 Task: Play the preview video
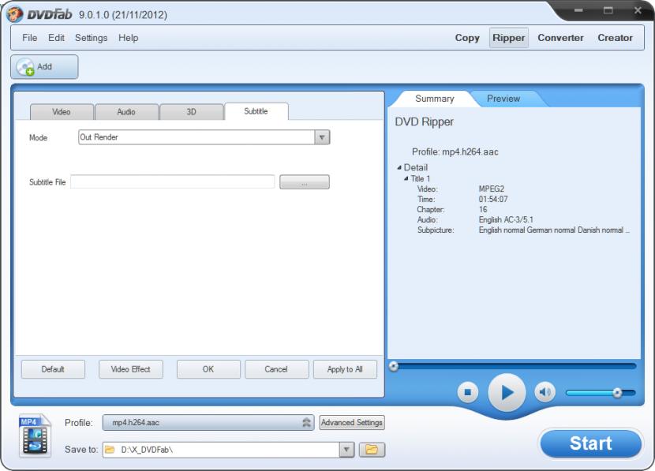507,393
